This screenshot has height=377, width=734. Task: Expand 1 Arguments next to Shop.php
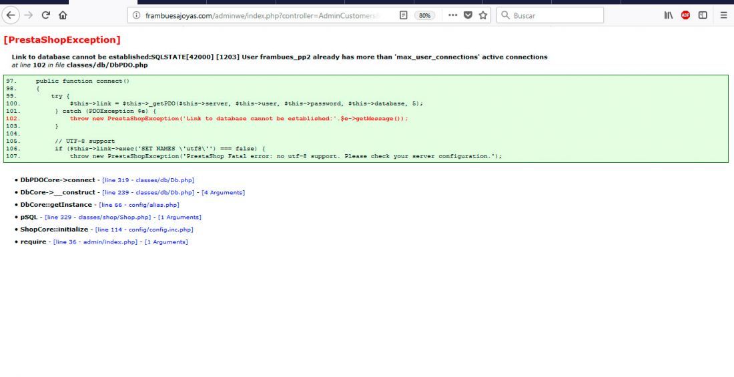point(179,218)
